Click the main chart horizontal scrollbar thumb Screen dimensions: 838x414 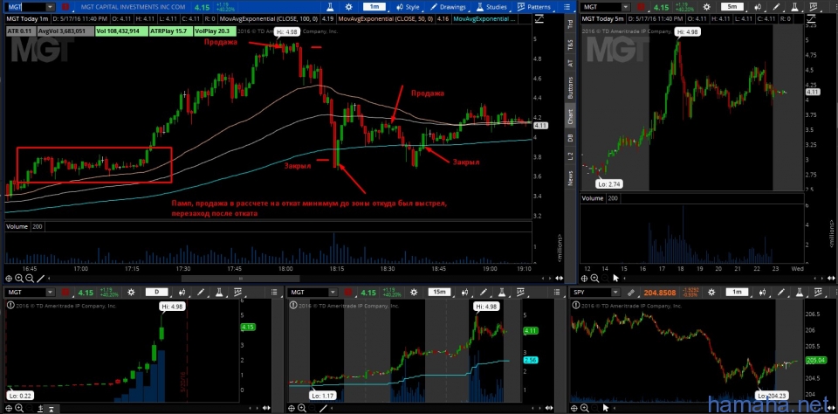(x=241, y=278)
